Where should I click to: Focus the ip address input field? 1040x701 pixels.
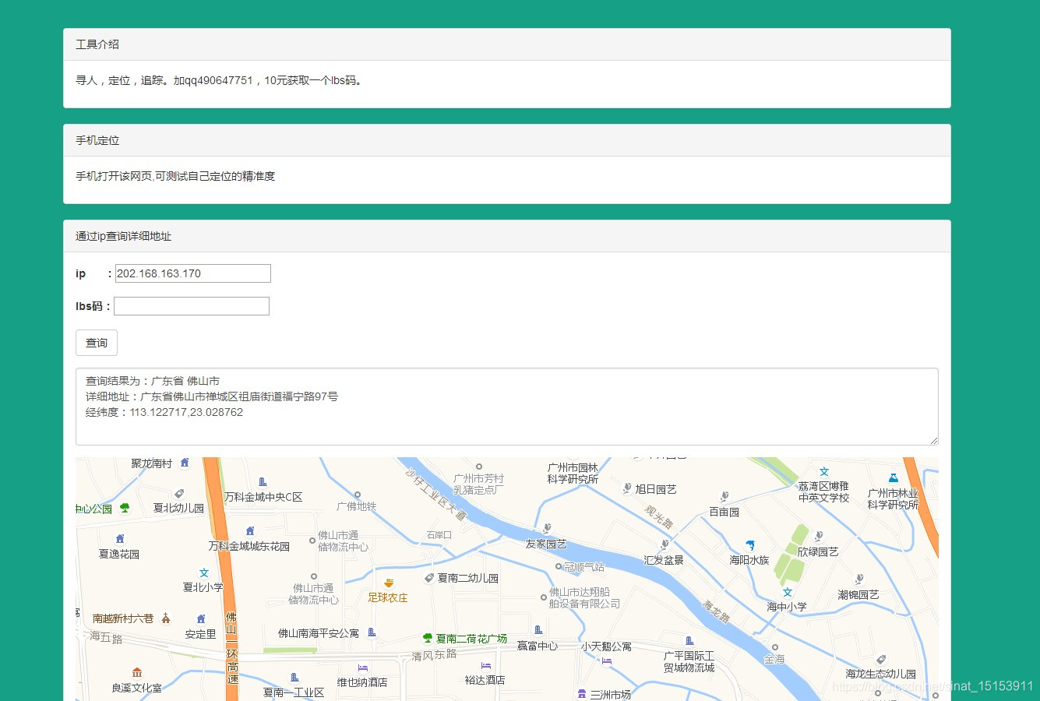(193, 273)
